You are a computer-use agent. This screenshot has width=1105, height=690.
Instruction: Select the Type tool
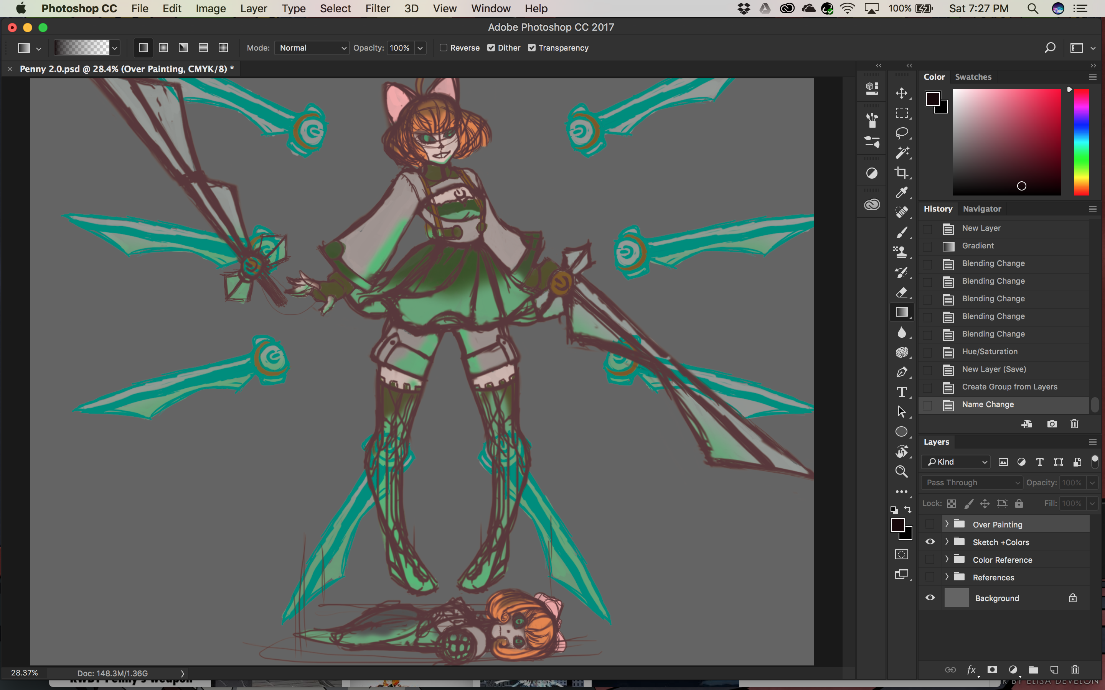coord(901,392)
